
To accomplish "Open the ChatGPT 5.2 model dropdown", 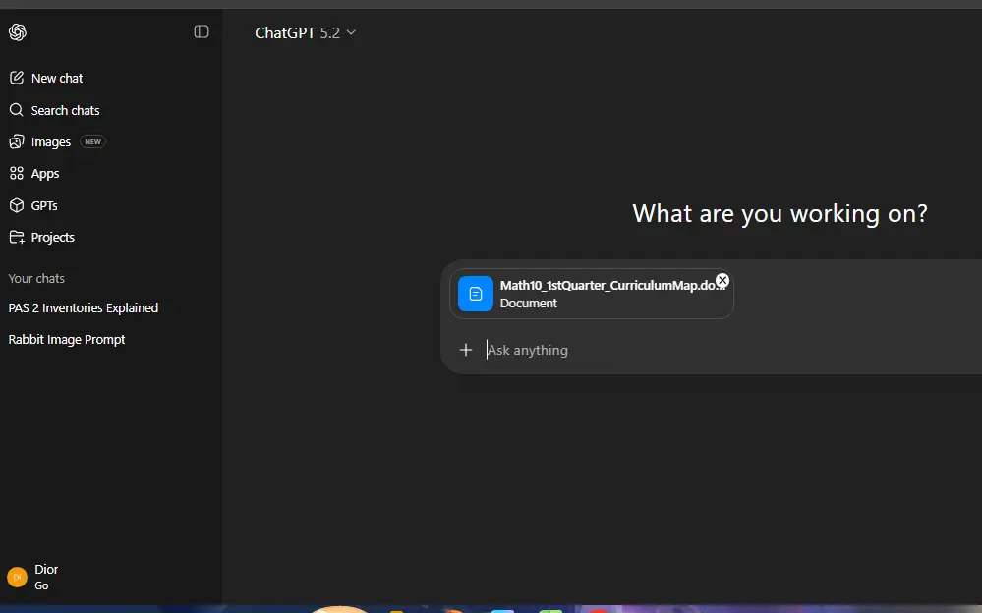I will [x=305, y=32].
